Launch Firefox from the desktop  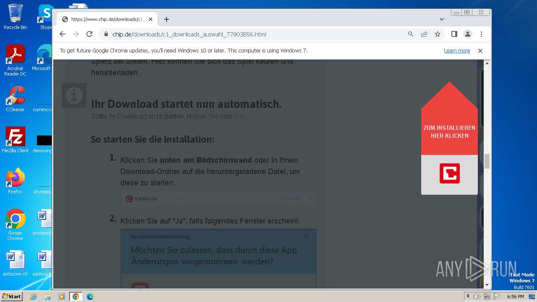[15, 181]
